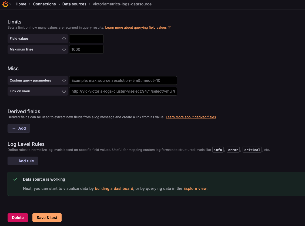
Task: Click the Grafana logo icon
Action: pos(5,4)
